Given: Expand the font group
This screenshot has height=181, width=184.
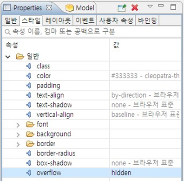Looking at the screenshot, I should click(18, 125).
